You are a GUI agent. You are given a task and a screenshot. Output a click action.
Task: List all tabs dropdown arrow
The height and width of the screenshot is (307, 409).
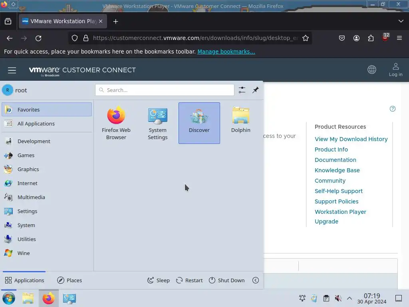[x=401, y=21]
